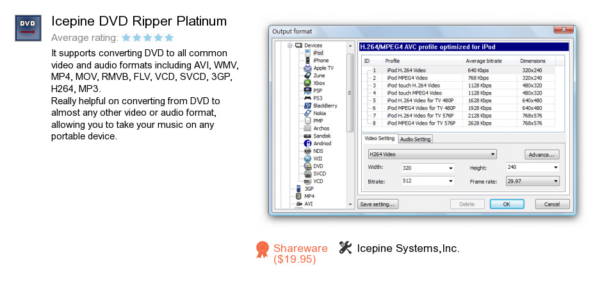
Task: Click the Shareware ribbon badge icon
Action: pyautogui.click(x=262, y=249)
